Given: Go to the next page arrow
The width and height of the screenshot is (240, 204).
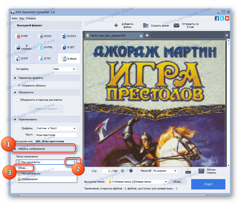Looking at the screenshot, I should pos(131,171).
